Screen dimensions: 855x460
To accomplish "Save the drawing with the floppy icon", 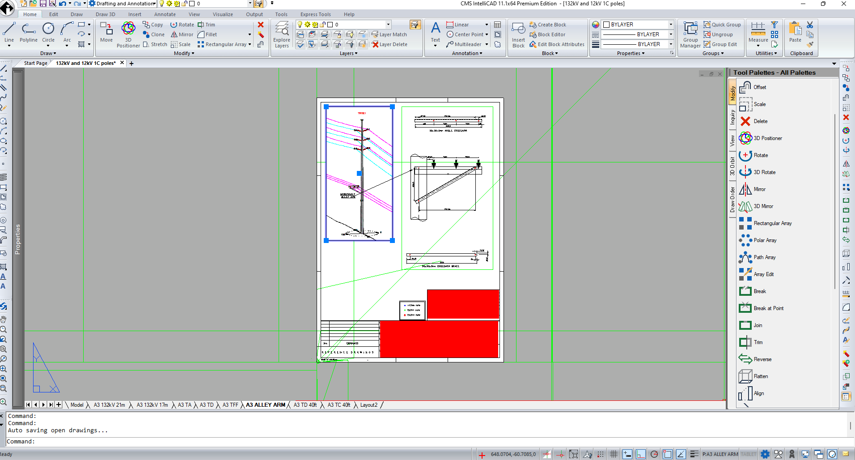I will (x=43, y=4).
